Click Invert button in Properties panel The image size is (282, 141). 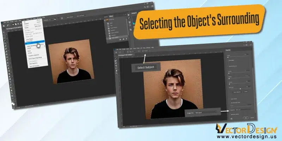click(246, 92)
